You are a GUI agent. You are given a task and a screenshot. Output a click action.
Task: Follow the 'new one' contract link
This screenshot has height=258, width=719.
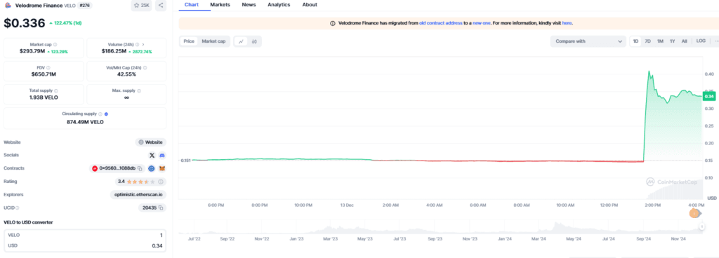pyautogui.click(x=482, y=23)
